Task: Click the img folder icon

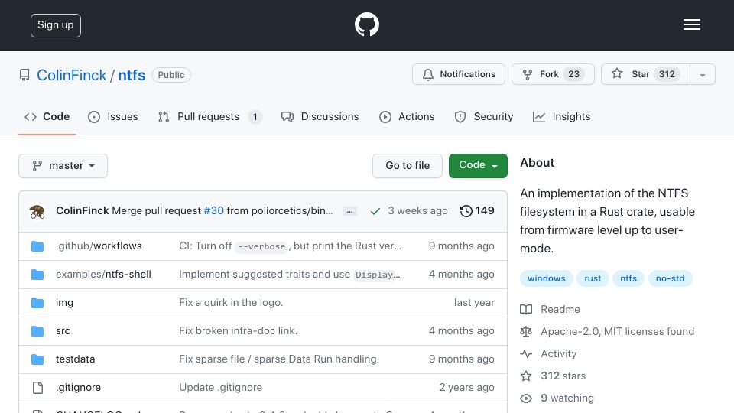Action: tap(37, 303)
